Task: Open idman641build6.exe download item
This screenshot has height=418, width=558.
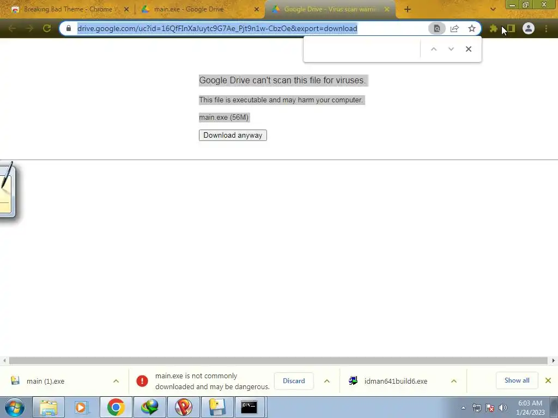Action: pos(395,381)
